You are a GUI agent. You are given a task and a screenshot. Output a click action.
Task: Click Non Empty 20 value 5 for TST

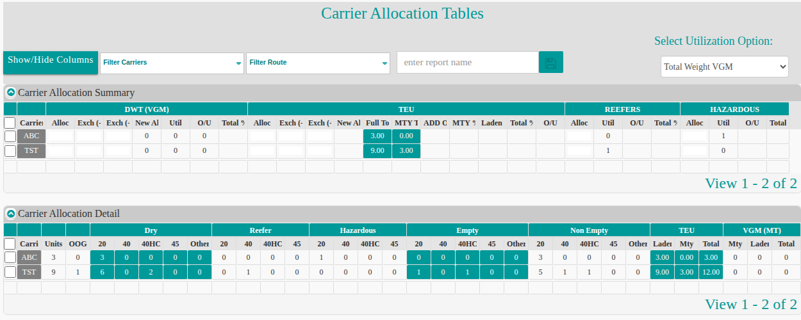[x=541, y=272]
